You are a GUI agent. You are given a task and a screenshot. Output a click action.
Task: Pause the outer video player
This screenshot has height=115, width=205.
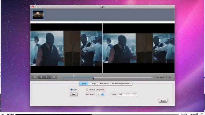(3, 114)
